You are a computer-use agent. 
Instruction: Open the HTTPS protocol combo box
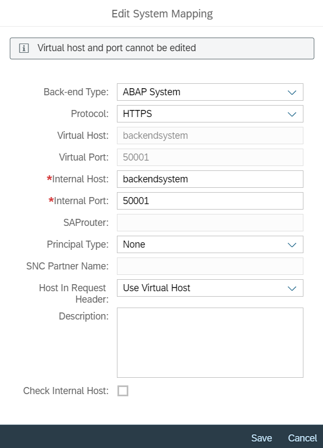coord(210,114)
